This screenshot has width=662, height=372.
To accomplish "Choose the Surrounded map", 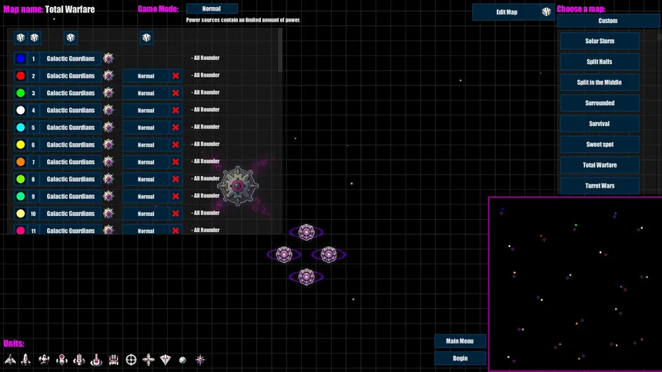I will click(x=600, y=103).
